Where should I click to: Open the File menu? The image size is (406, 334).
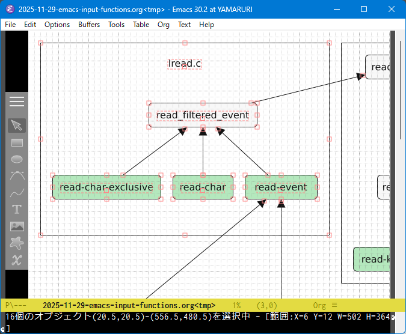pos(10,25)
